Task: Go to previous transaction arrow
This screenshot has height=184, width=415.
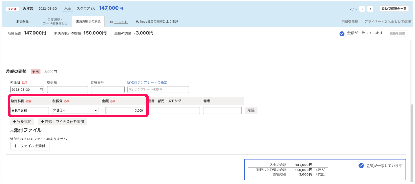Action: click(362, 9)
